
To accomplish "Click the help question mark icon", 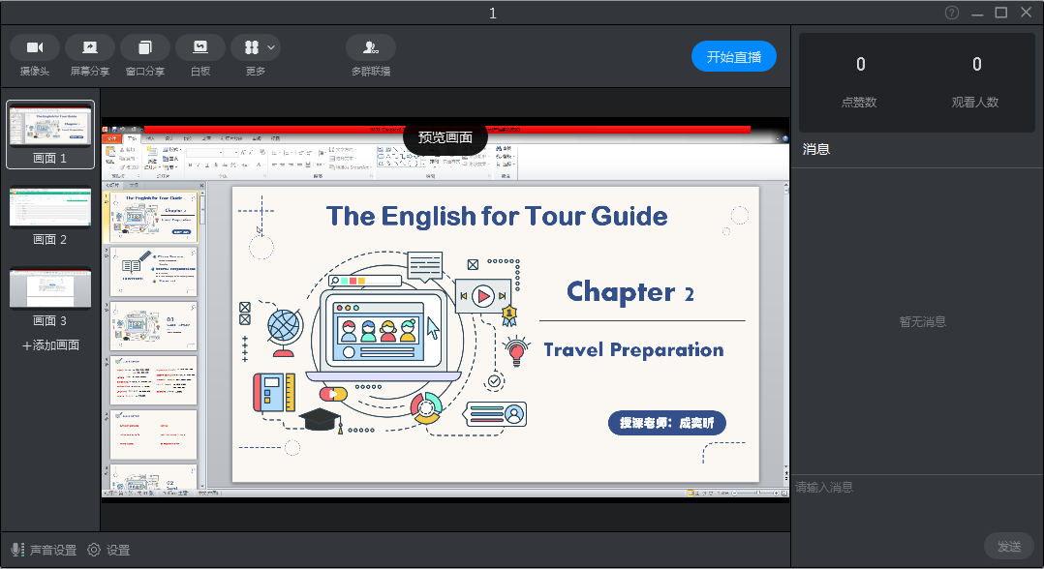I will (952, 13).
